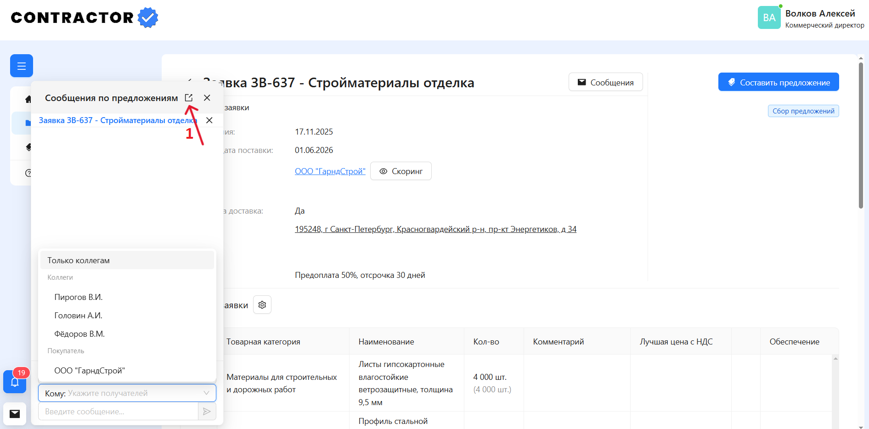This screenshot has height=429, width=869.
Task: Click the "Составить предложение" button
Action: [778, 82]
